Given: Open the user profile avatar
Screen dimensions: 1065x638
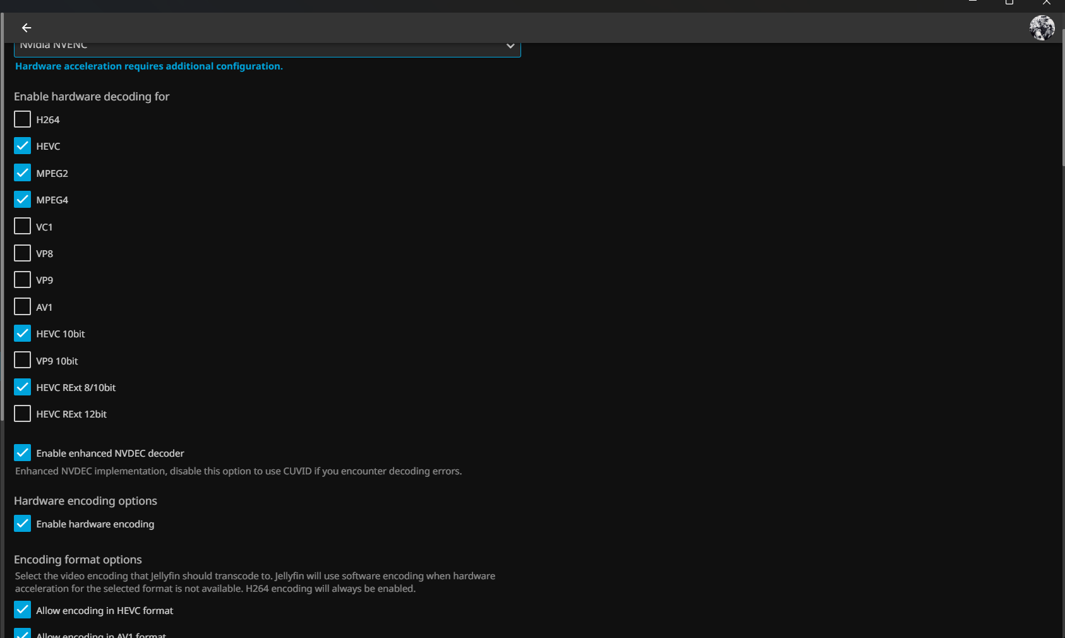Looking at the screenshot, I should [1042, 28].
